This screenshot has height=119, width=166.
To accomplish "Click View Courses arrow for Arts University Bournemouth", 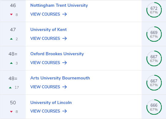I will pos(65,87).
